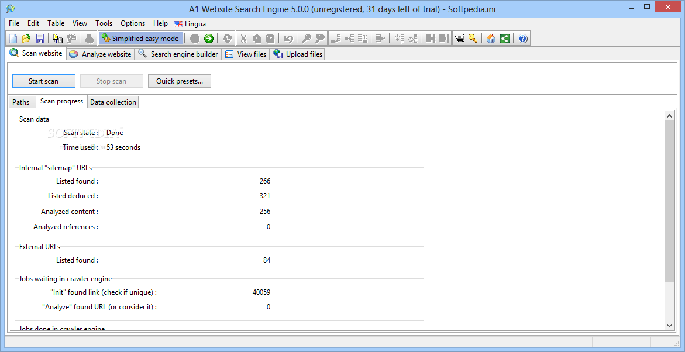The width and height of the screenshot is (685, 352).
Task: Toggle Simplified easy mode
Action: 140,39
